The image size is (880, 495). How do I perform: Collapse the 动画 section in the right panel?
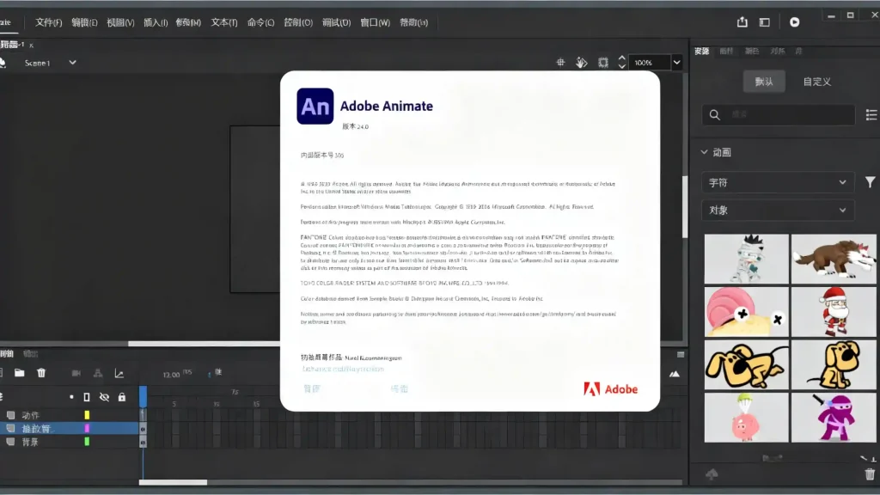705,151
